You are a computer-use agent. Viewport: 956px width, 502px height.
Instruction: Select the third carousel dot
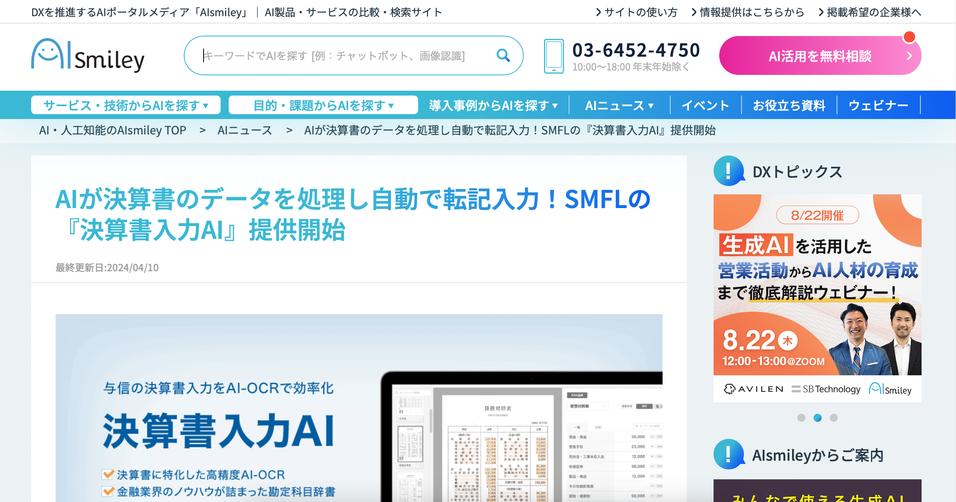click(x=834, y=418)
